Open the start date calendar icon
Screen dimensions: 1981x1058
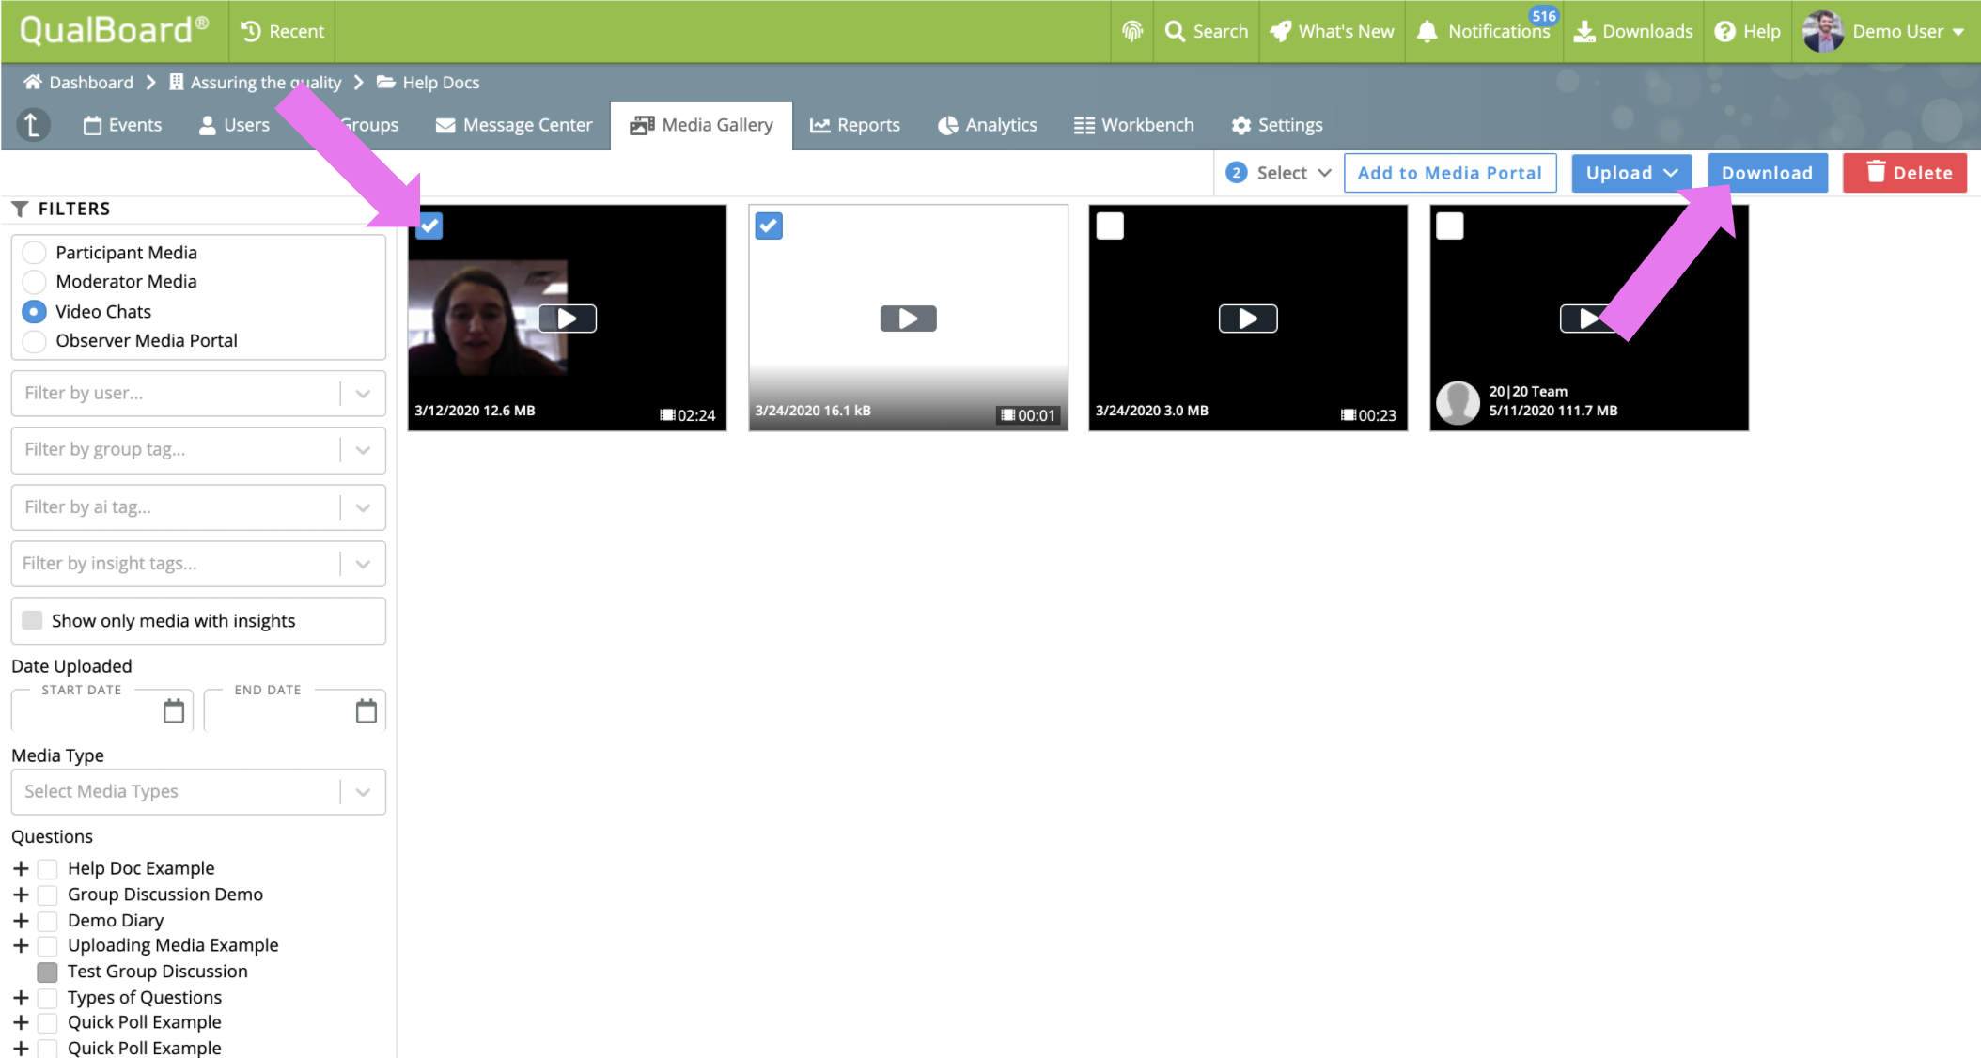tap(174, 711)
